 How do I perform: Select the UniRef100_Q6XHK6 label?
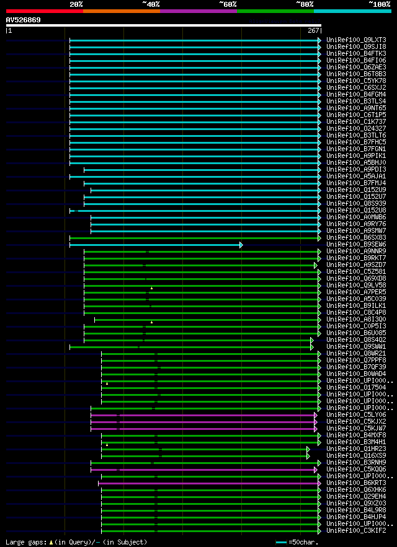356,490
